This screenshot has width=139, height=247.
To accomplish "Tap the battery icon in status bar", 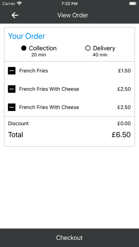I will [x=133, y=4].
